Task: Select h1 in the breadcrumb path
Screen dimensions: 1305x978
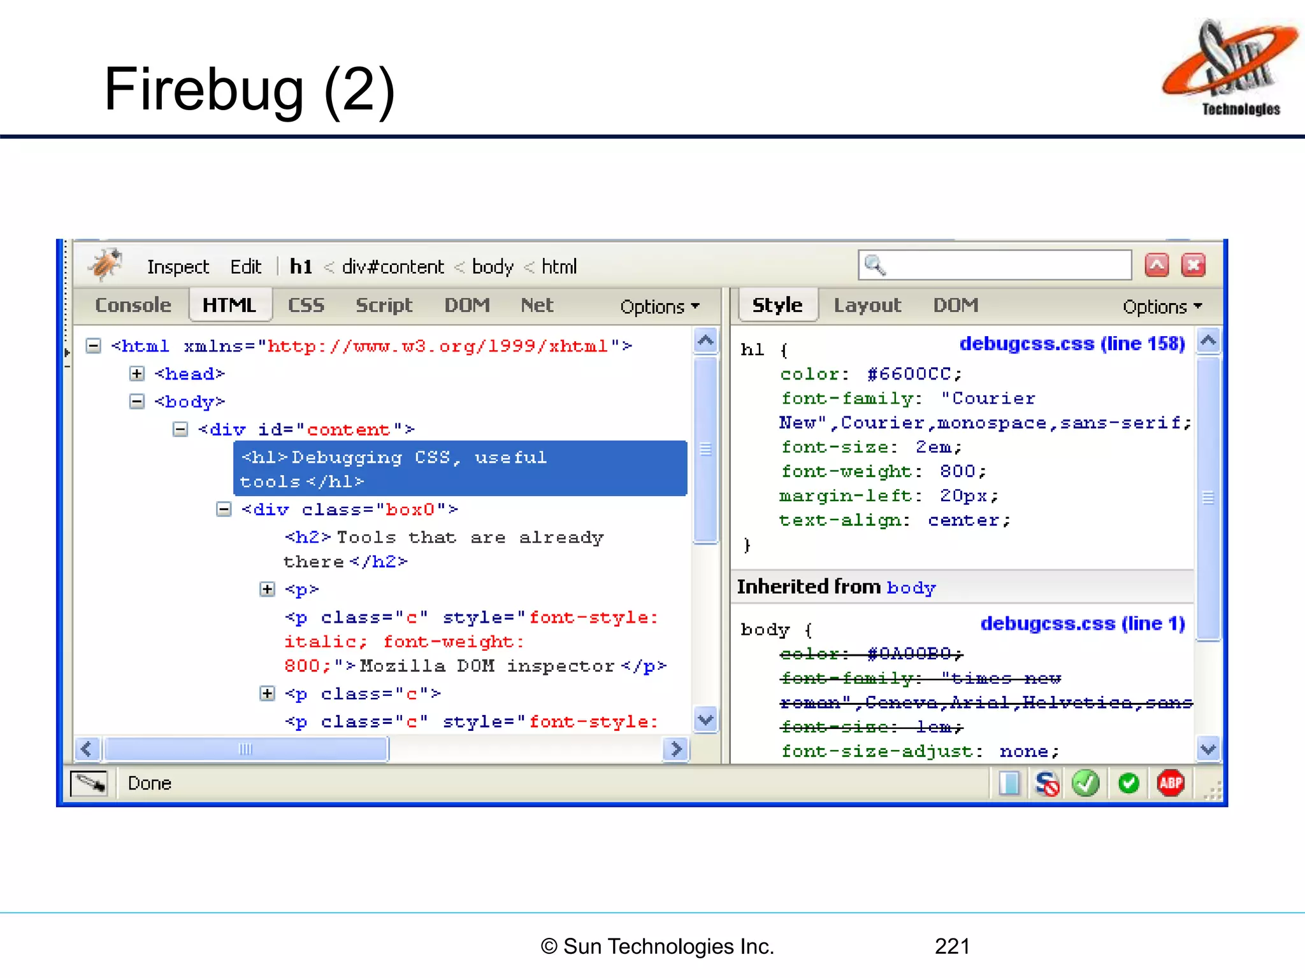Action: pos(301,267)
